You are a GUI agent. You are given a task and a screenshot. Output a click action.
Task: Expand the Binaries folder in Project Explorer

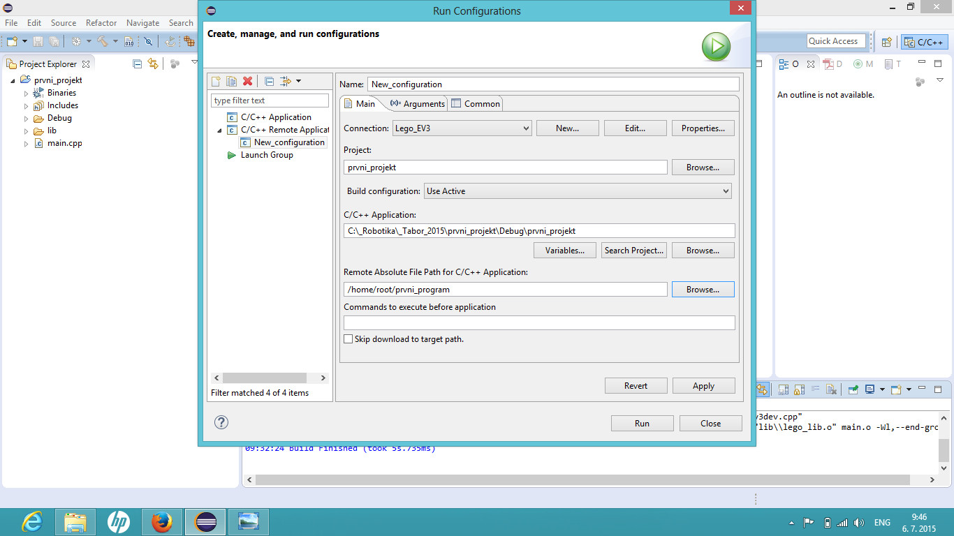coord(27,93)
